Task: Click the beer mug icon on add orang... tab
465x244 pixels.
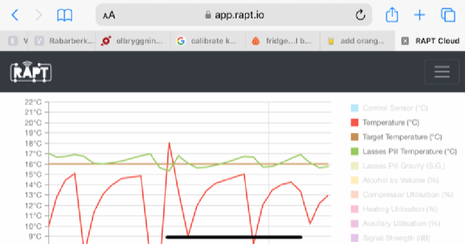Action: point(331,41)
